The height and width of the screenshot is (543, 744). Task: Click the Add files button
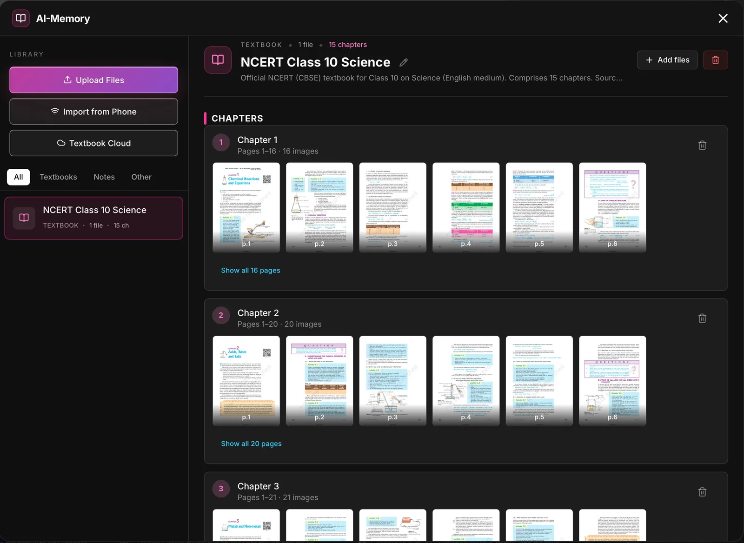[x=667, y=60]
